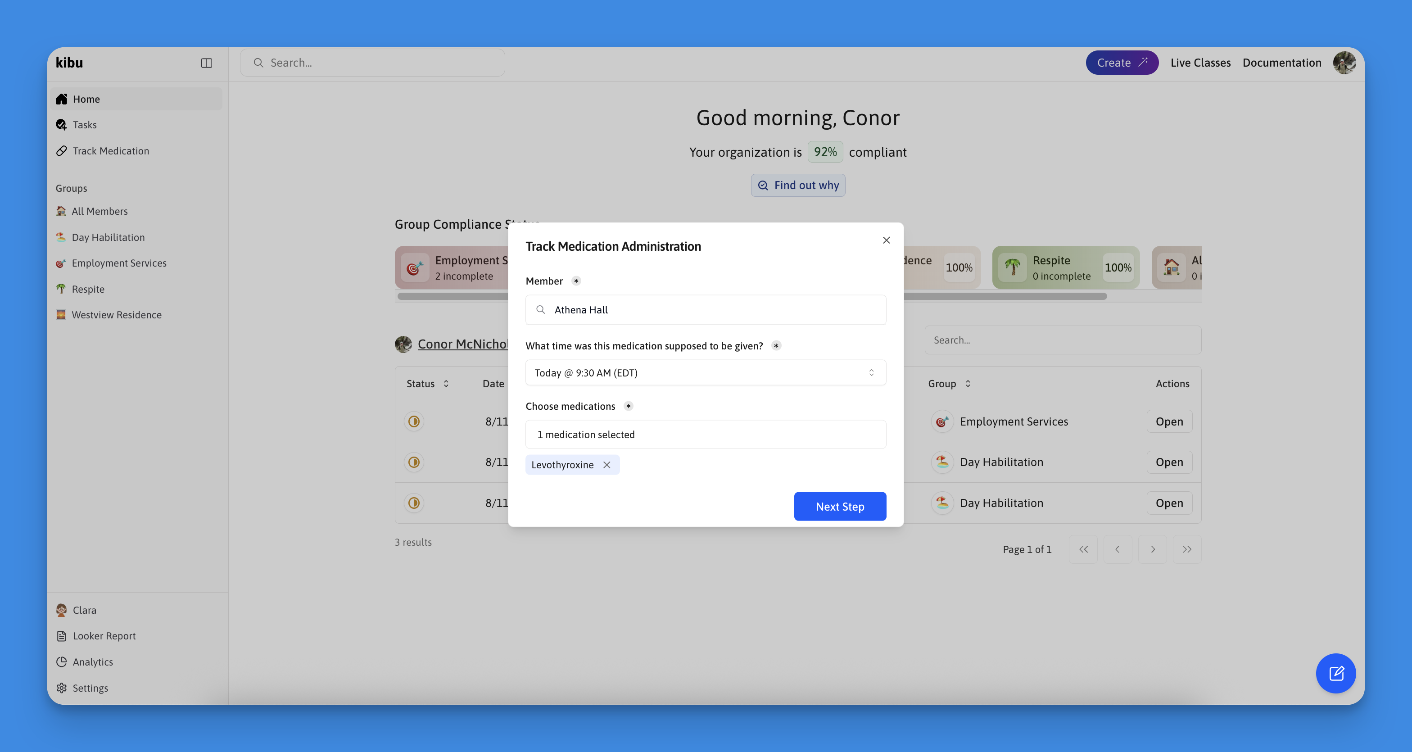The image size is (1412, 752).
Task: Open Tasks in sidebar navigation
Action: pyautogui.click(x=84, y=125)
